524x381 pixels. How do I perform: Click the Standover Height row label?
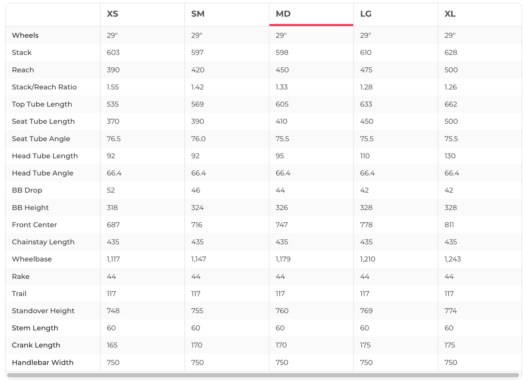coord(43,311)
